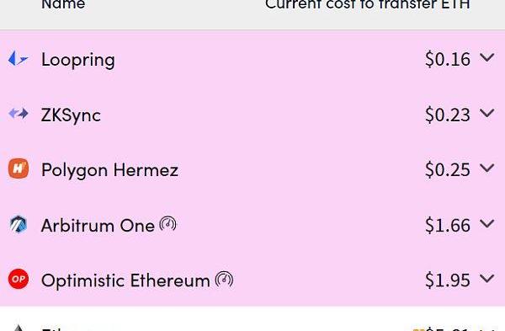This screenshot has width=505, height=331.
Task: Select the Polygon Hermez name text
Action: (x=109, y=170)
